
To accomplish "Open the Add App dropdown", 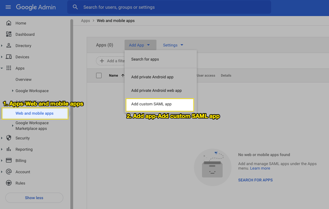I will coord(140,45).
